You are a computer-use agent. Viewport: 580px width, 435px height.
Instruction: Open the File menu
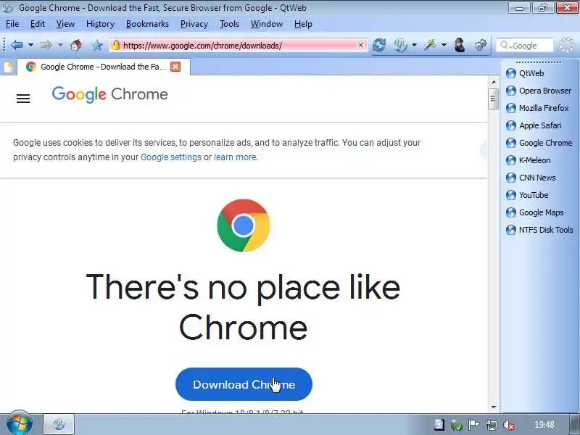point(12,24)
